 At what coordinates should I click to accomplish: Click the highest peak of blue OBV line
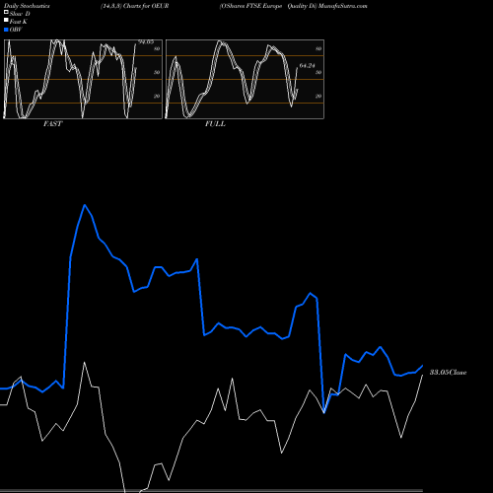click(85, 205)
